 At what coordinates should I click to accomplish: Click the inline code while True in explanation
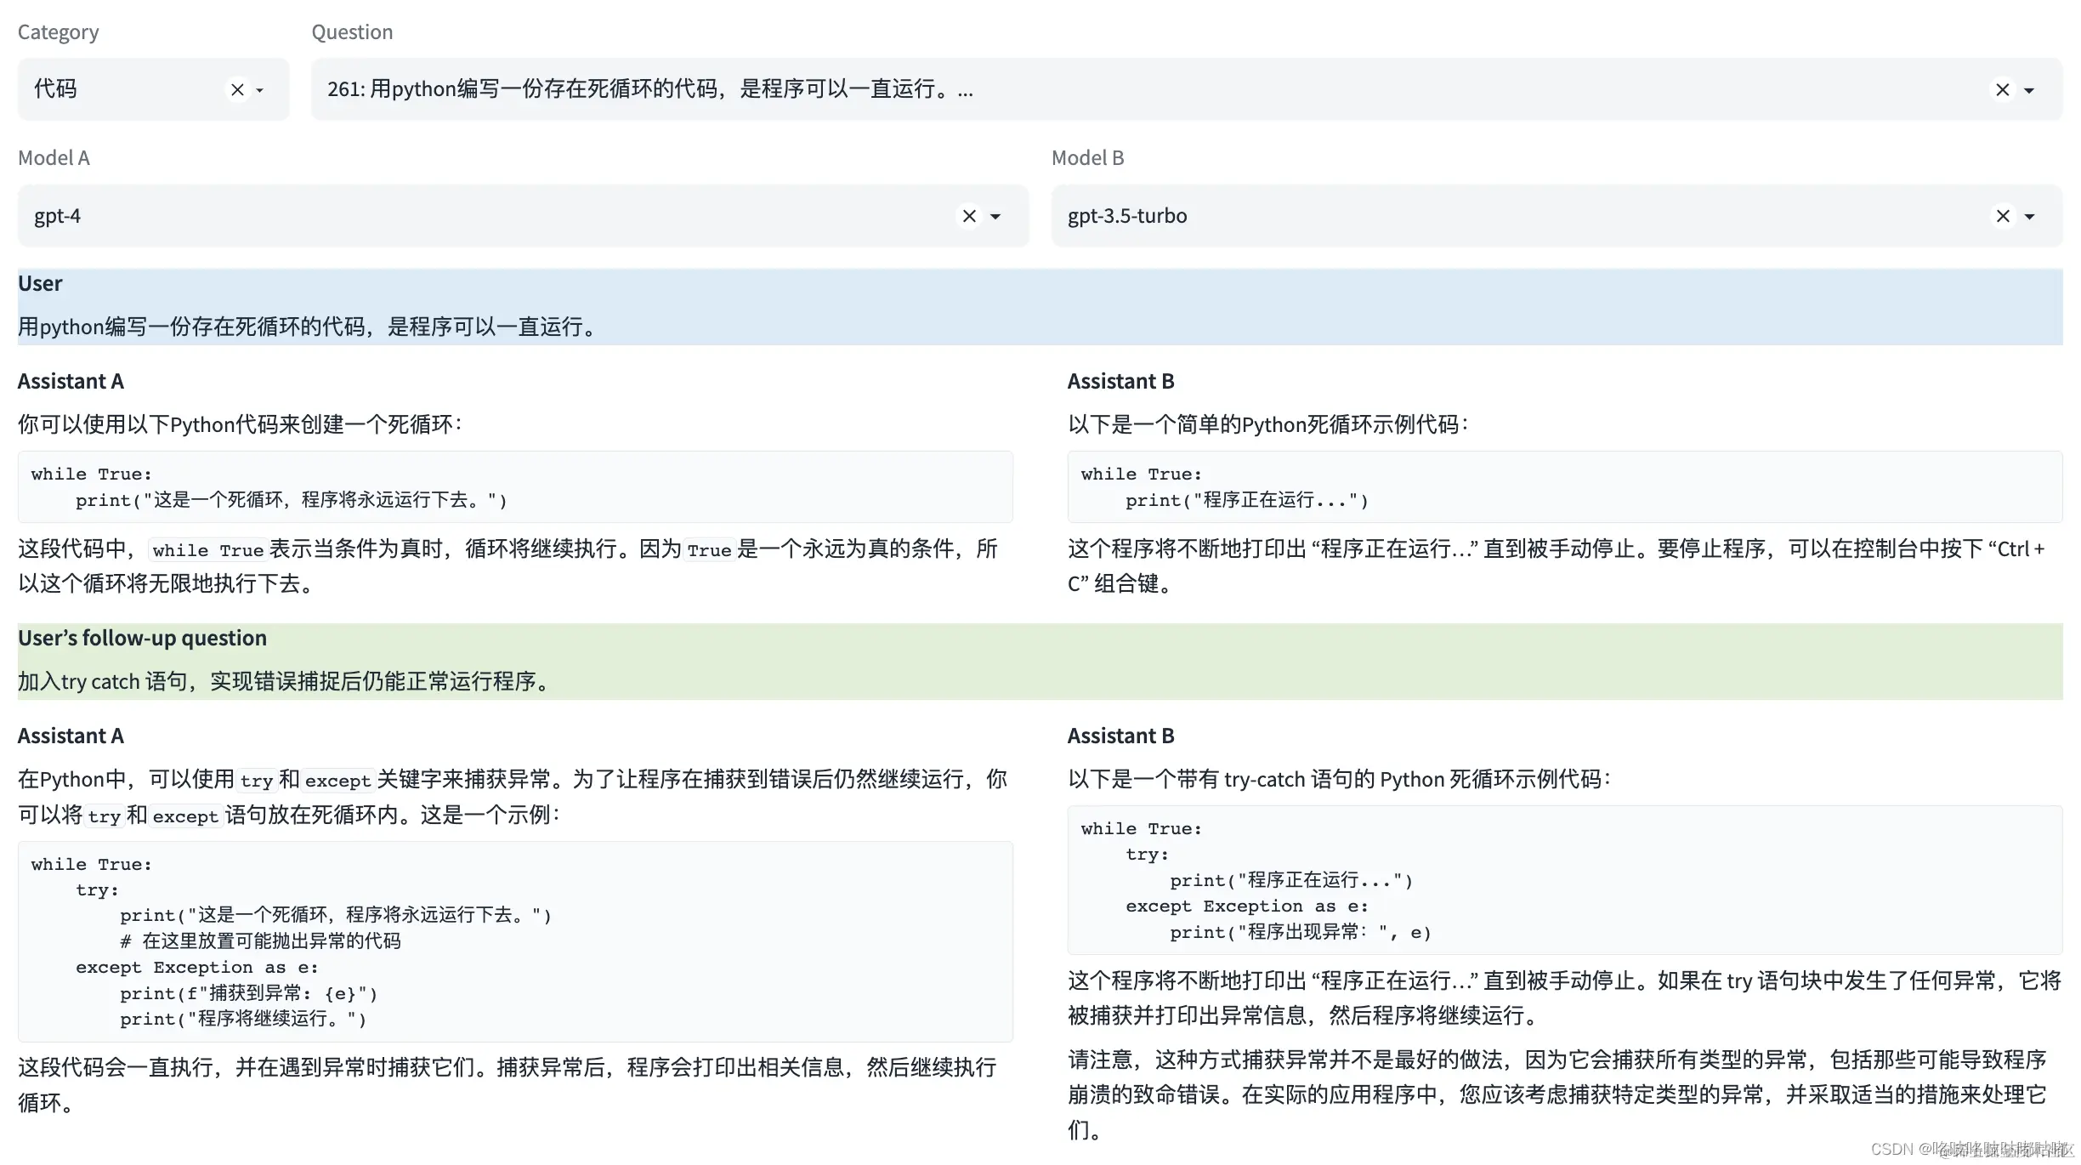pos(207,549)
